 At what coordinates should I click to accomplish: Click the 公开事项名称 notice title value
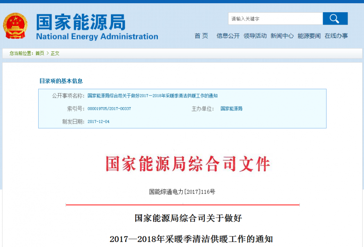point(152,96)
